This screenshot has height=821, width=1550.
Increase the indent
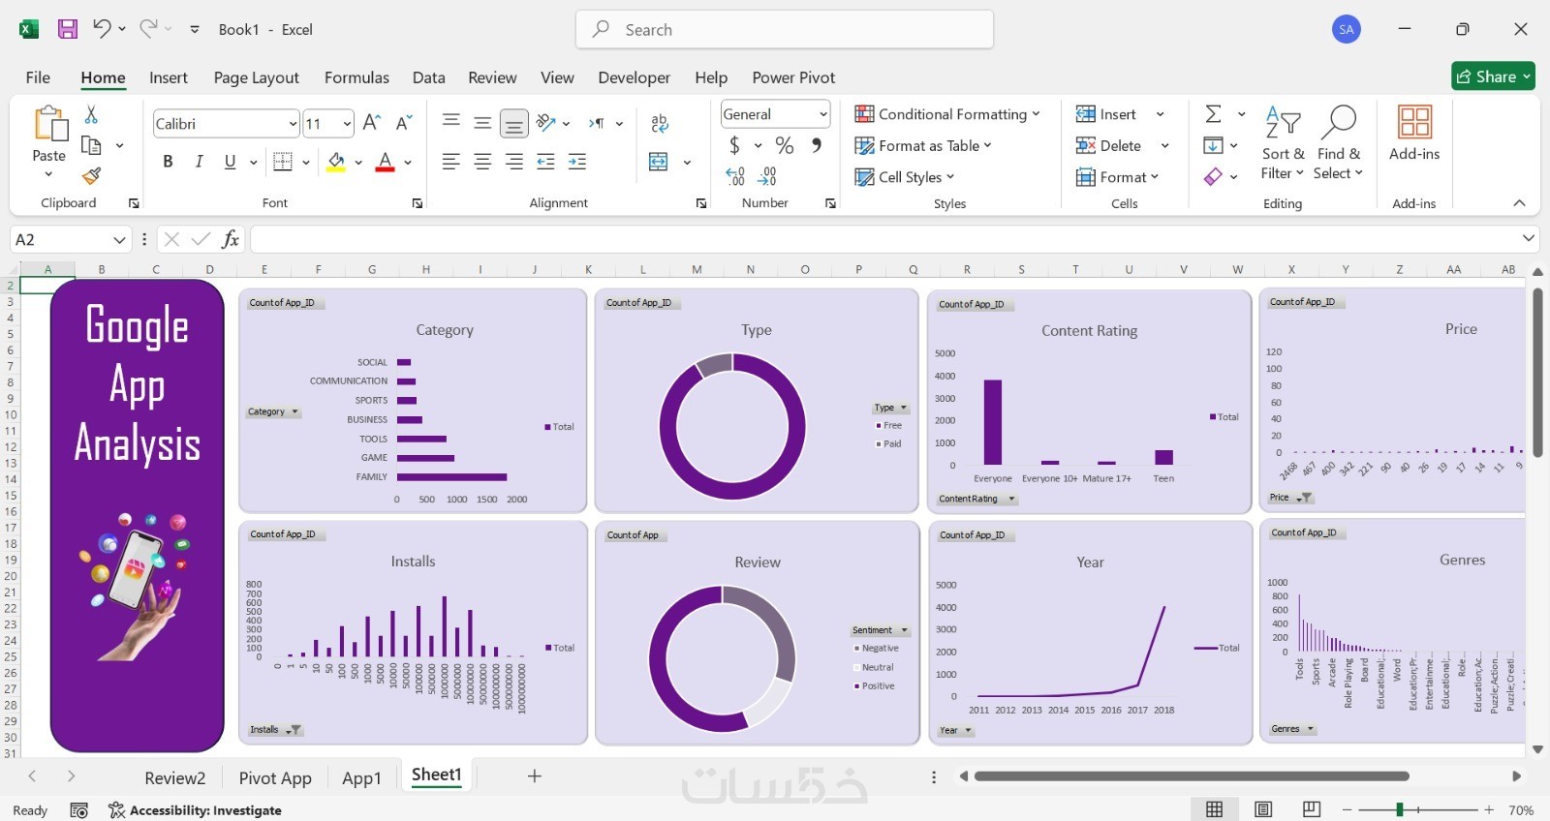coord(577,162)
